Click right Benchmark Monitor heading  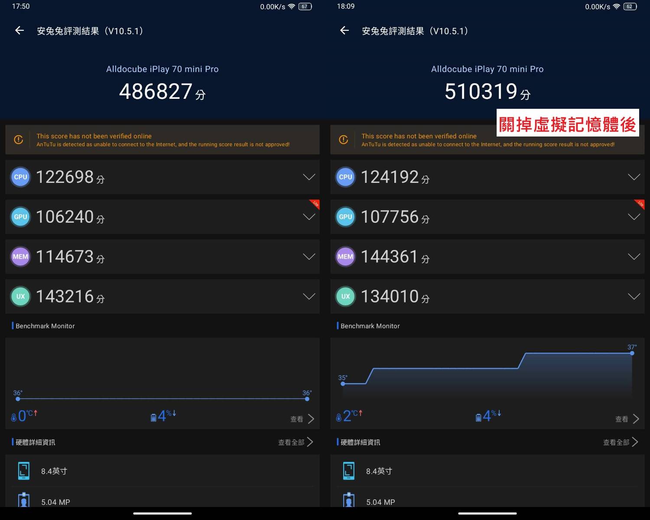[x=370, y=326]
